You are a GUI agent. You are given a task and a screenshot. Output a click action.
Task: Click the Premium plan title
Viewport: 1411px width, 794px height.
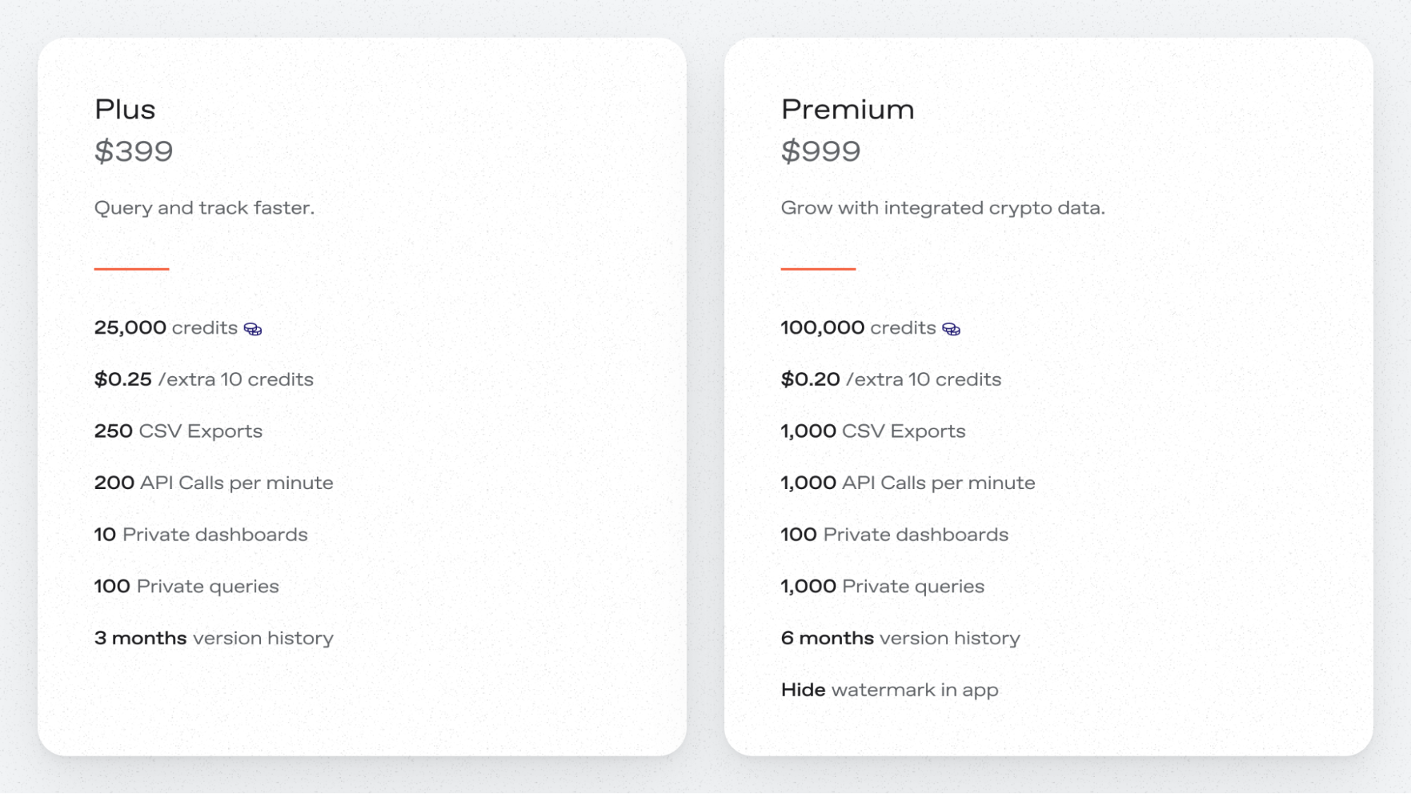[847, 109]
